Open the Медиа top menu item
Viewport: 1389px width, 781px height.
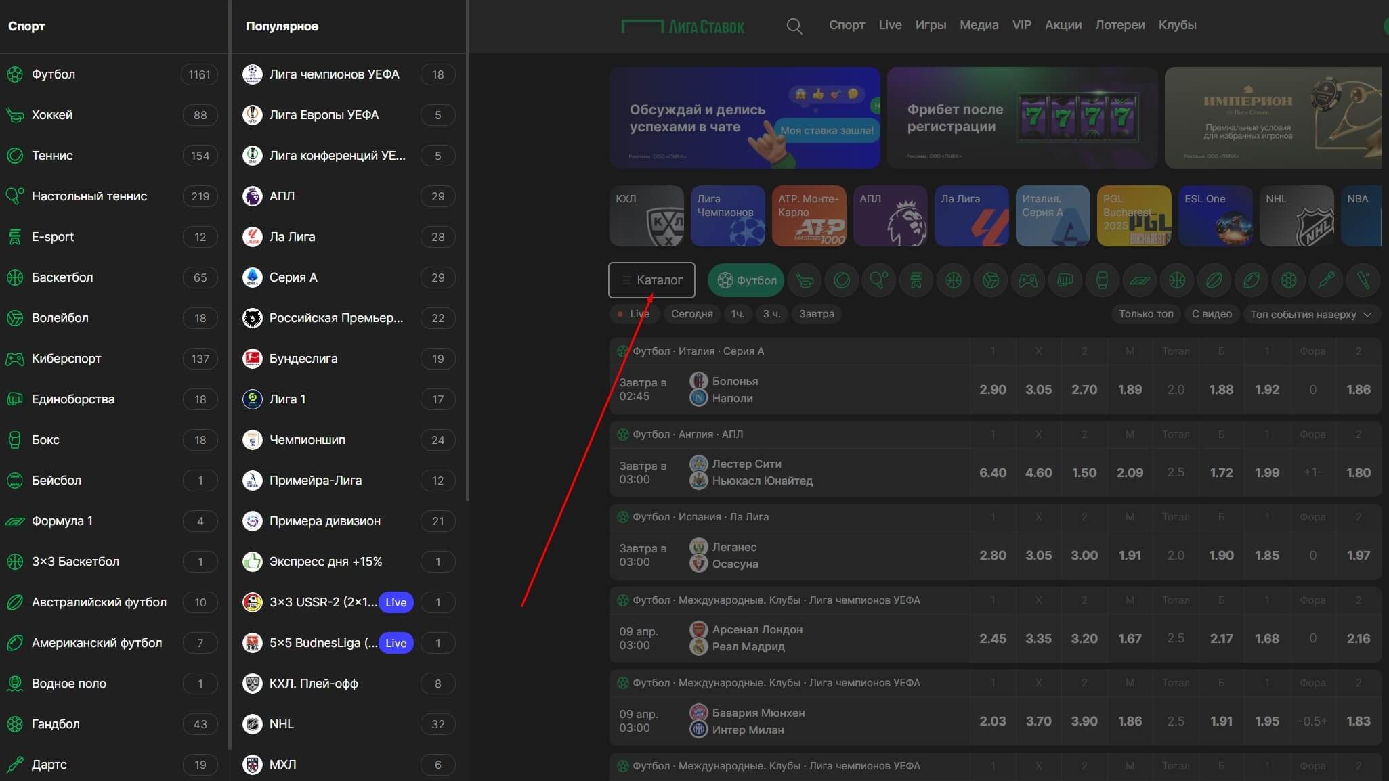(x=979, y=25)
